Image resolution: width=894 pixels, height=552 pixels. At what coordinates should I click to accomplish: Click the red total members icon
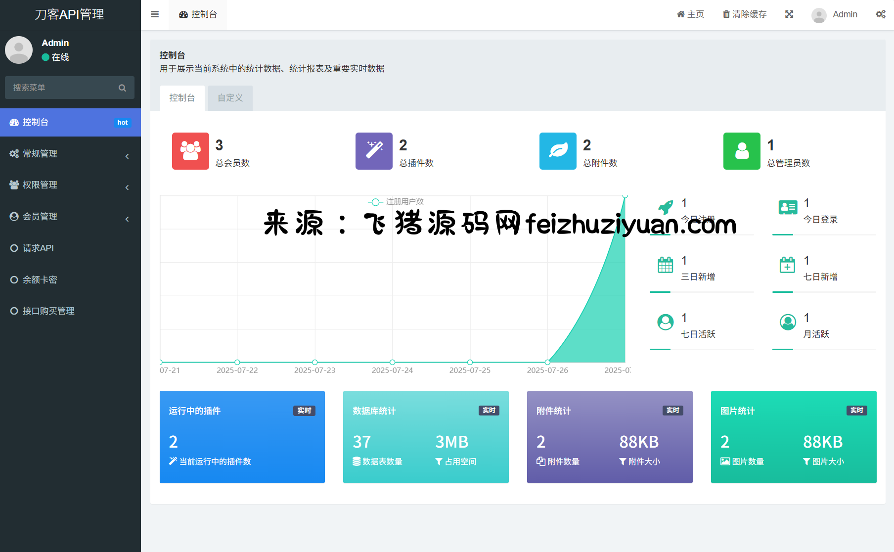point(190,151)
